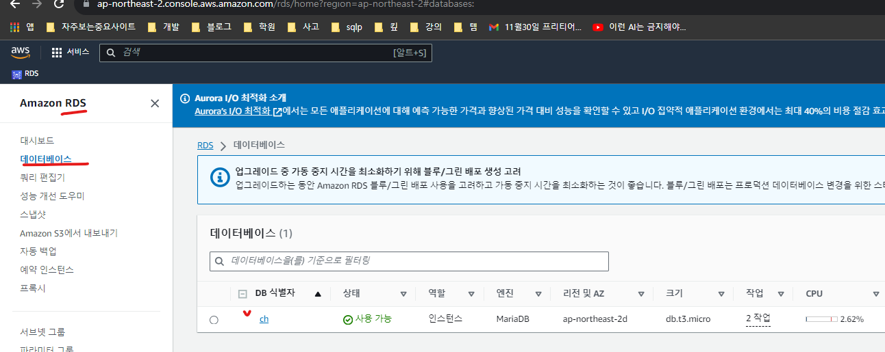Sort by 상태 column arrow

coord(403,294)
